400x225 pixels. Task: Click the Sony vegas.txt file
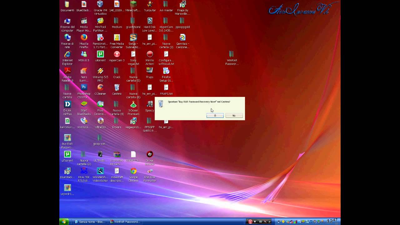[133, 58]
